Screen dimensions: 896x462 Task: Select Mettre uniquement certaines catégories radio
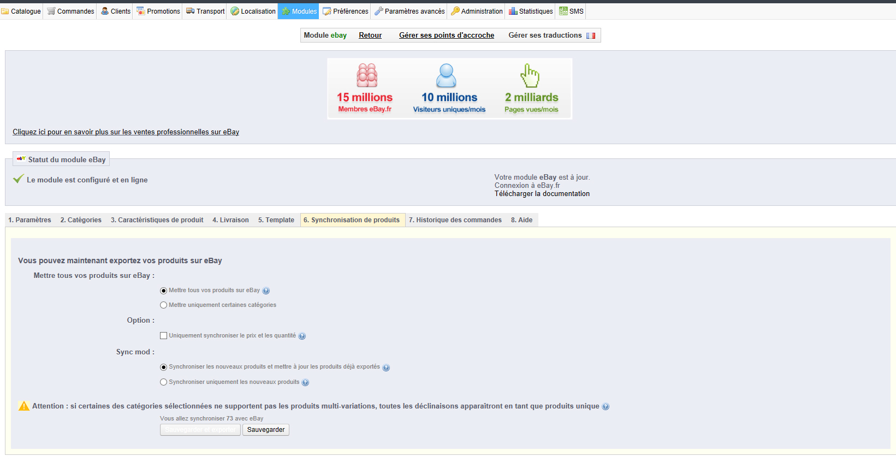[163, 305]
